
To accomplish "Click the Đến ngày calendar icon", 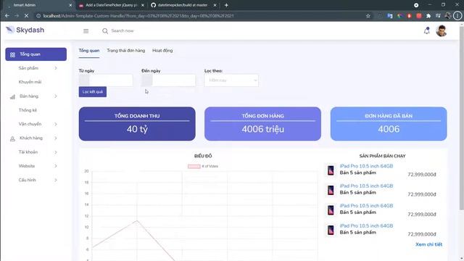I will pos(146,80).
